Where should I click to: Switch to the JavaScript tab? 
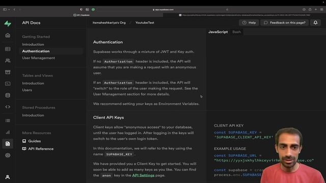tap(218, 32)
